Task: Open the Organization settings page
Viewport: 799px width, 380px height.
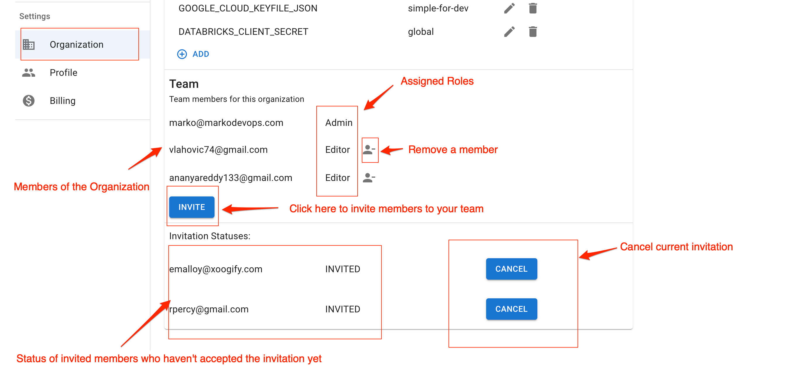Action: click(76, 45)
